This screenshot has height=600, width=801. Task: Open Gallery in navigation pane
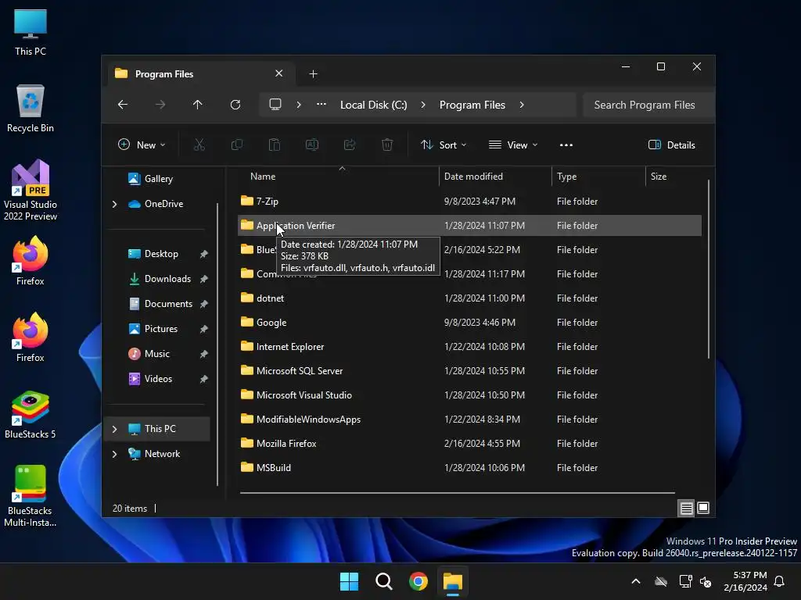coord(151,179)
